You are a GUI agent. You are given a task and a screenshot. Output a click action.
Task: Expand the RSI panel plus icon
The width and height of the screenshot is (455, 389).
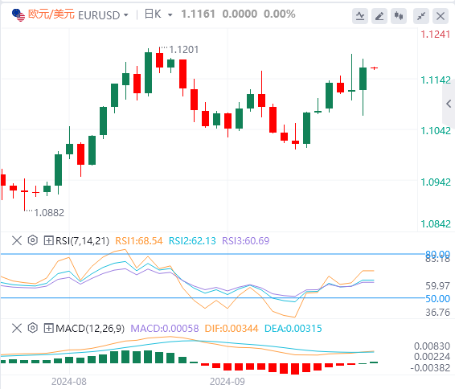48,241
